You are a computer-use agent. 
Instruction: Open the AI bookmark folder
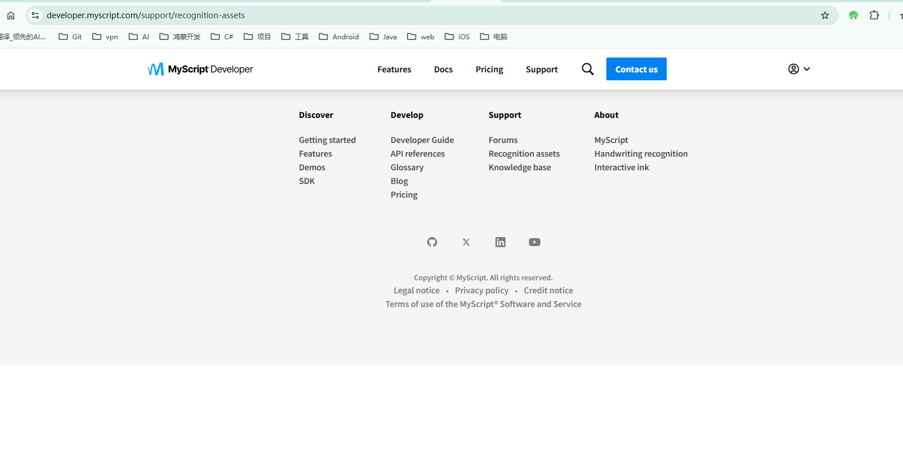(139, 36)
